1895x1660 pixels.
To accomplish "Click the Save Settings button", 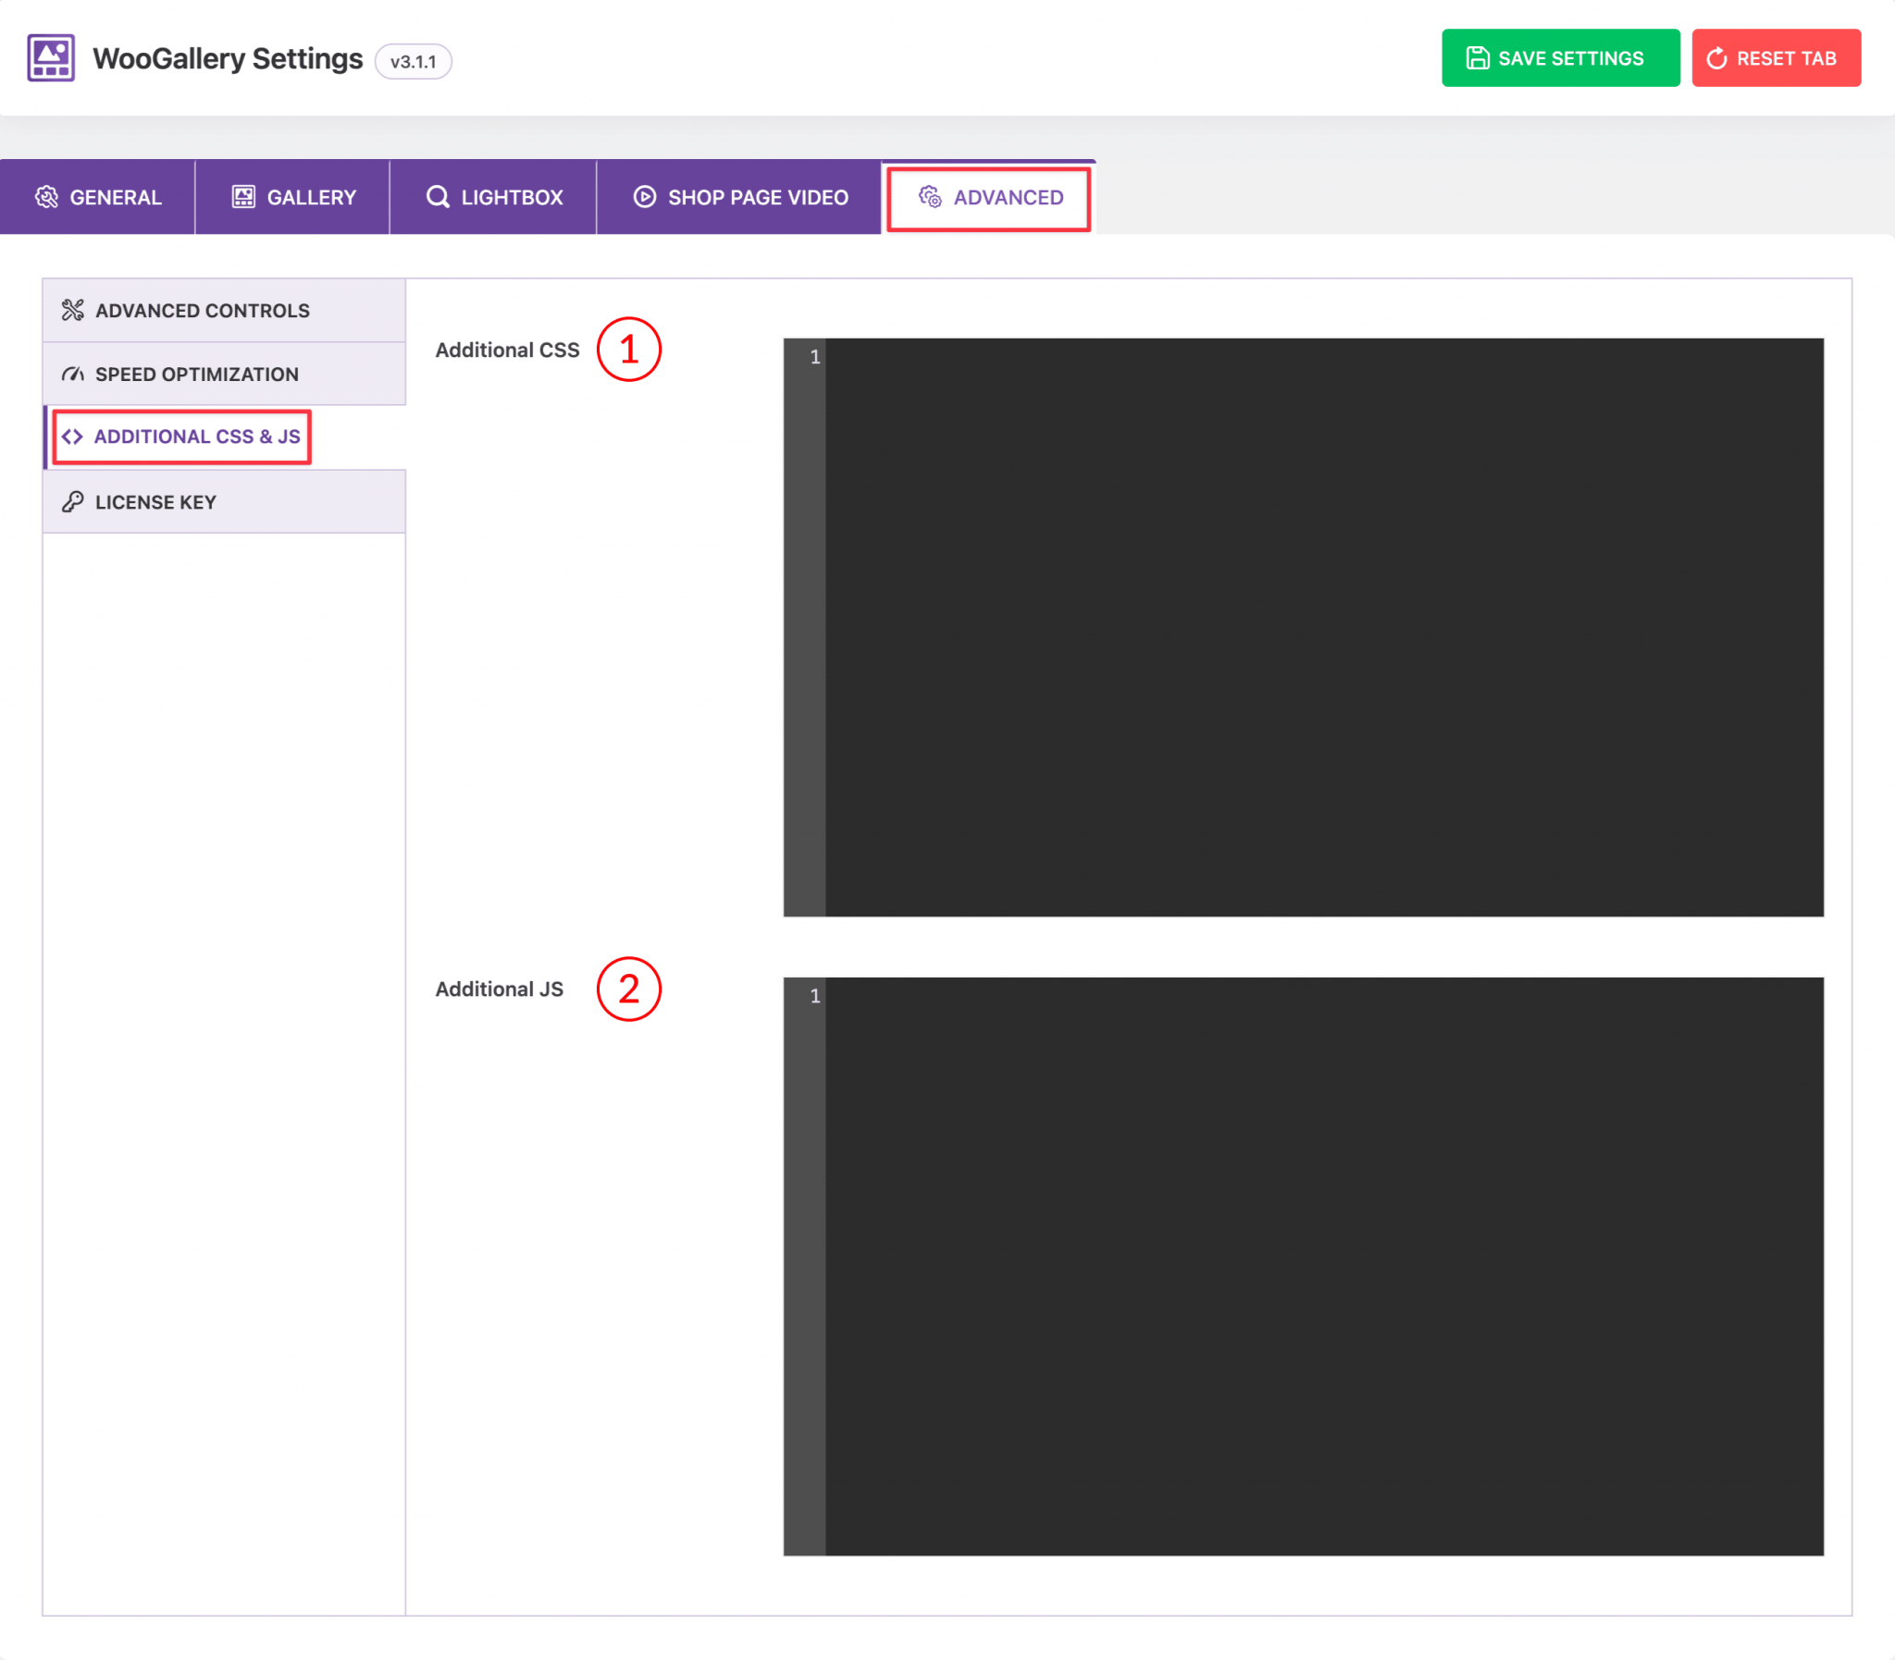I will (1560, 57).
